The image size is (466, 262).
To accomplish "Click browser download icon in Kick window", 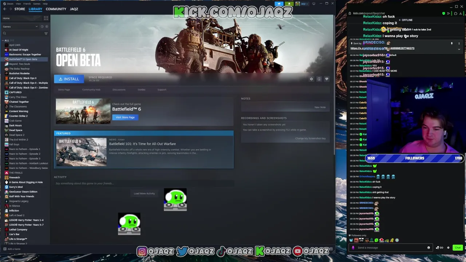I will click(x=461, y=13).
